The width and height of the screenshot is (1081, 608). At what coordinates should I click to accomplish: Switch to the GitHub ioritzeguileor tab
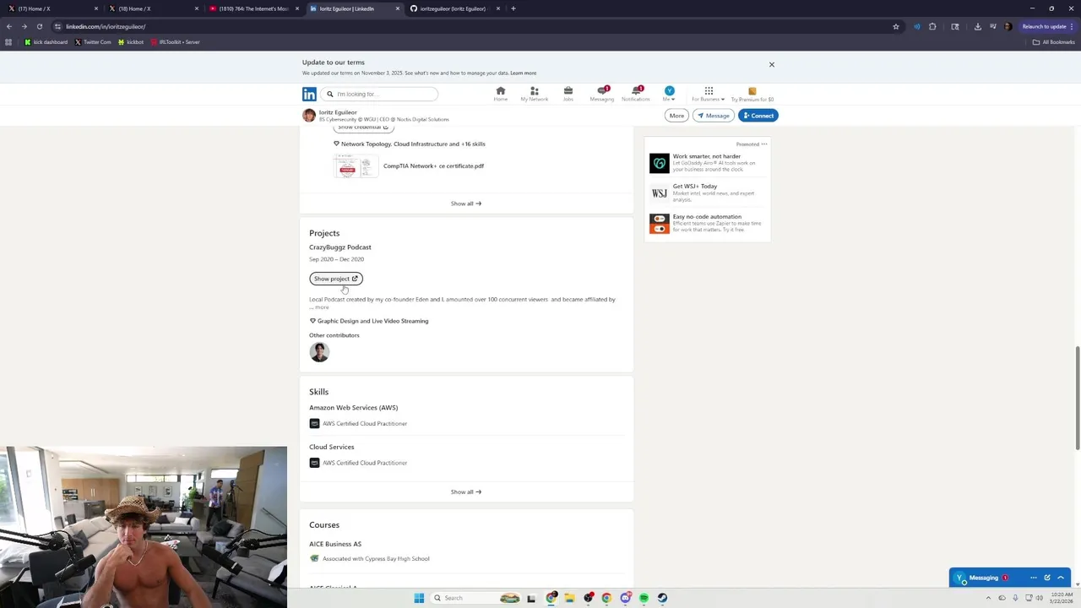click(454, 8)
